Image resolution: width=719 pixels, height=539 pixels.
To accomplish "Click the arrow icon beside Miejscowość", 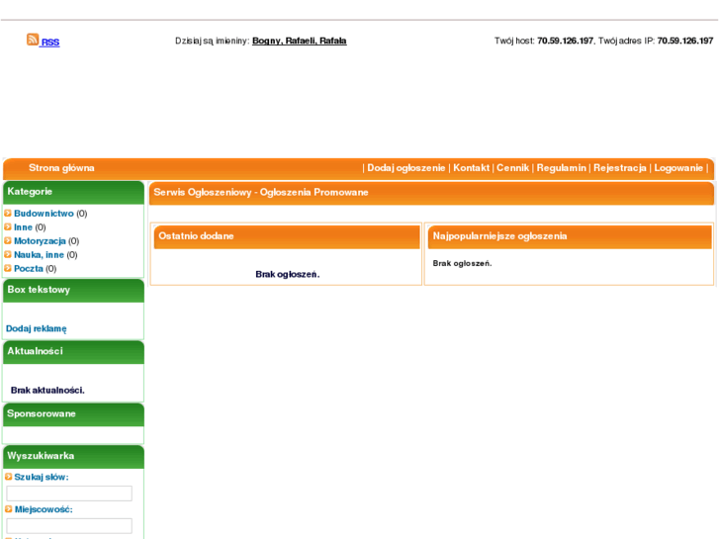I will click(x=8, y=508).
